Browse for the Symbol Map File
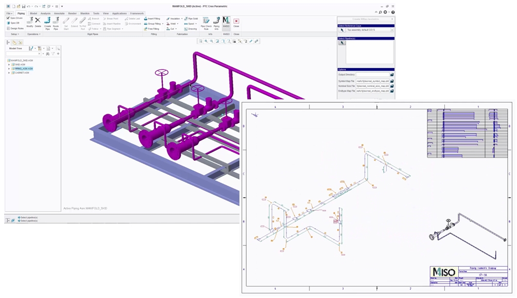 392,81
